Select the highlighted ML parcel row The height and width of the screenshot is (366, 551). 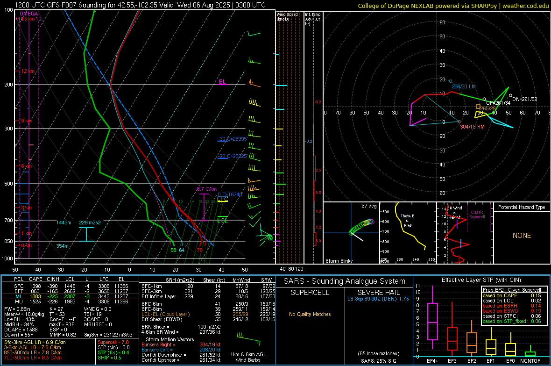click(71, 296)
